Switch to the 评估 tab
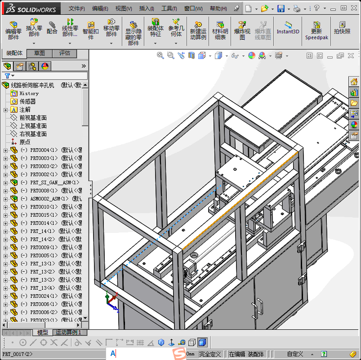Viewport: 361px width, 360px height. coord(64,53)
